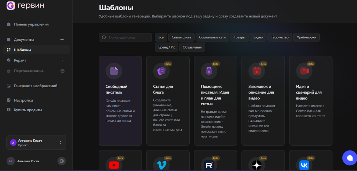
Task: Open the Writer Assistant template icon
Action: (x=209, y=71)
